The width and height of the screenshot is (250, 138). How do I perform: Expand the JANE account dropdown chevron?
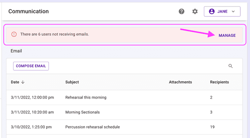click(x=233, y=11)
